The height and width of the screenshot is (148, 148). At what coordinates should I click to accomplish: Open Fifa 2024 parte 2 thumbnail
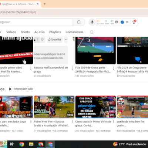click(x=95, y=50)
